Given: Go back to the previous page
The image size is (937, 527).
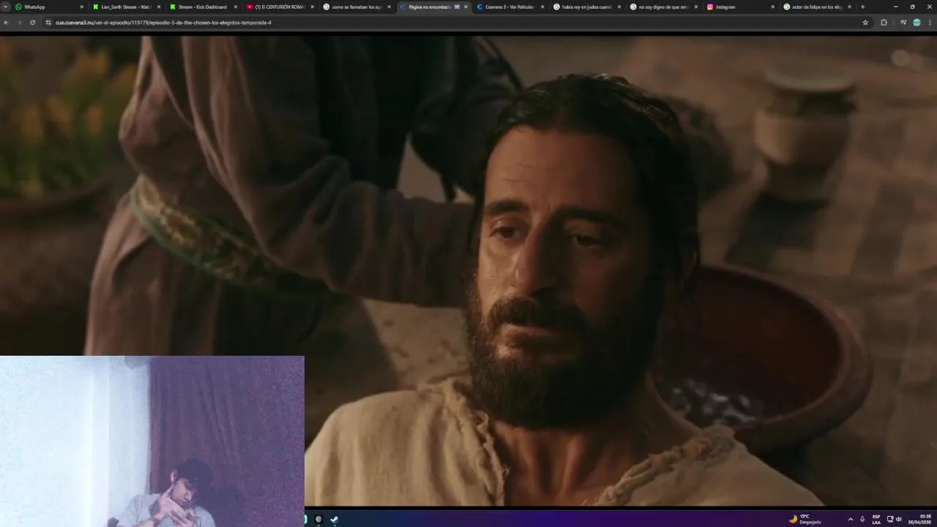Looking at the screenshot, I should (x=6, y=22).
